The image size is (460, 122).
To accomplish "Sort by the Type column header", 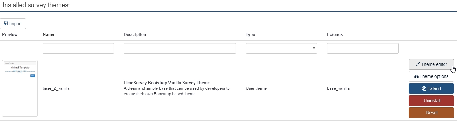I will pyautogui.click(x=251, y=34).
